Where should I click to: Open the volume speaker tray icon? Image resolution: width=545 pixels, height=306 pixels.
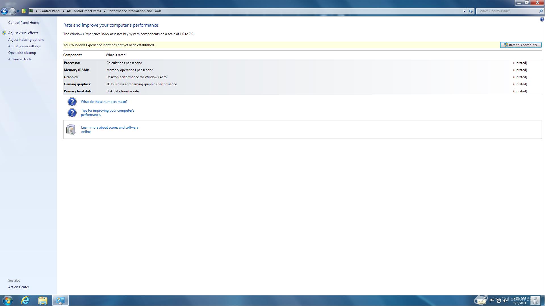click(x=506, y=301)
